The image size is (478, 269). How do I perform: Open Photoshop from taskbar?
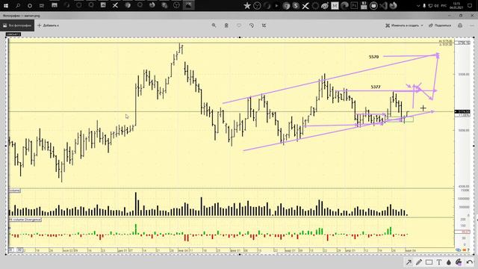coord(354,5)
